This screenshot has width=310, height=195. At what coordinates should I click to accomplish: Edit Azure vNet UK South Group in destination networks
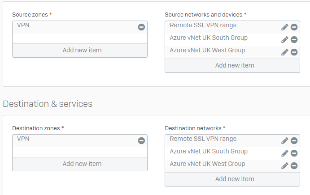[x=285, y=153]
